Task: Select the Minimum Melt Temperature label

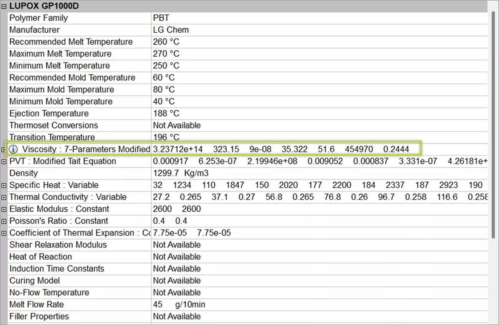Action: click(60, 66)
